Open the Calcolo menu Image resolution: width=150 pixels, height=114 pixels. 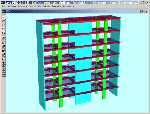pyautogui.click(x=46, y=7)
